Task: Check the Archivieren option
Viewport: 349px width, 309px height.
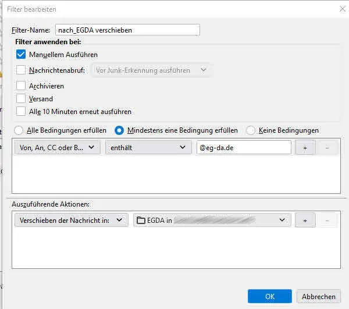Action: click(21, 86)
